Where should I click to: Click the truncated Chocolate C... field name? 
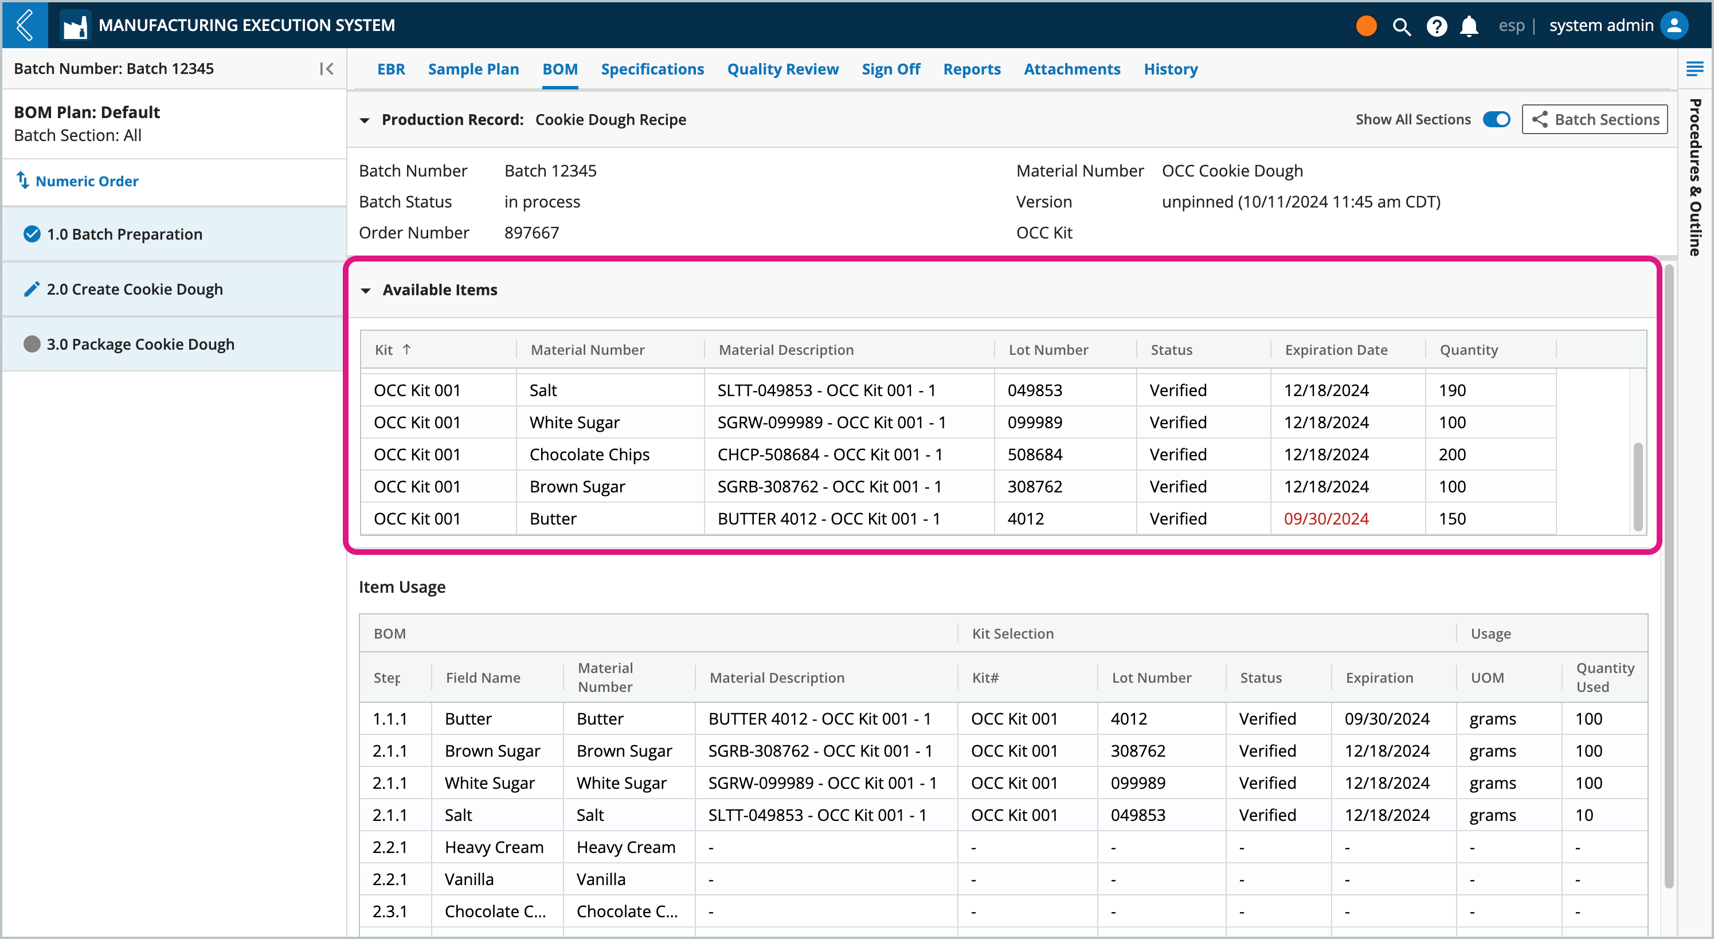[495, 911]
